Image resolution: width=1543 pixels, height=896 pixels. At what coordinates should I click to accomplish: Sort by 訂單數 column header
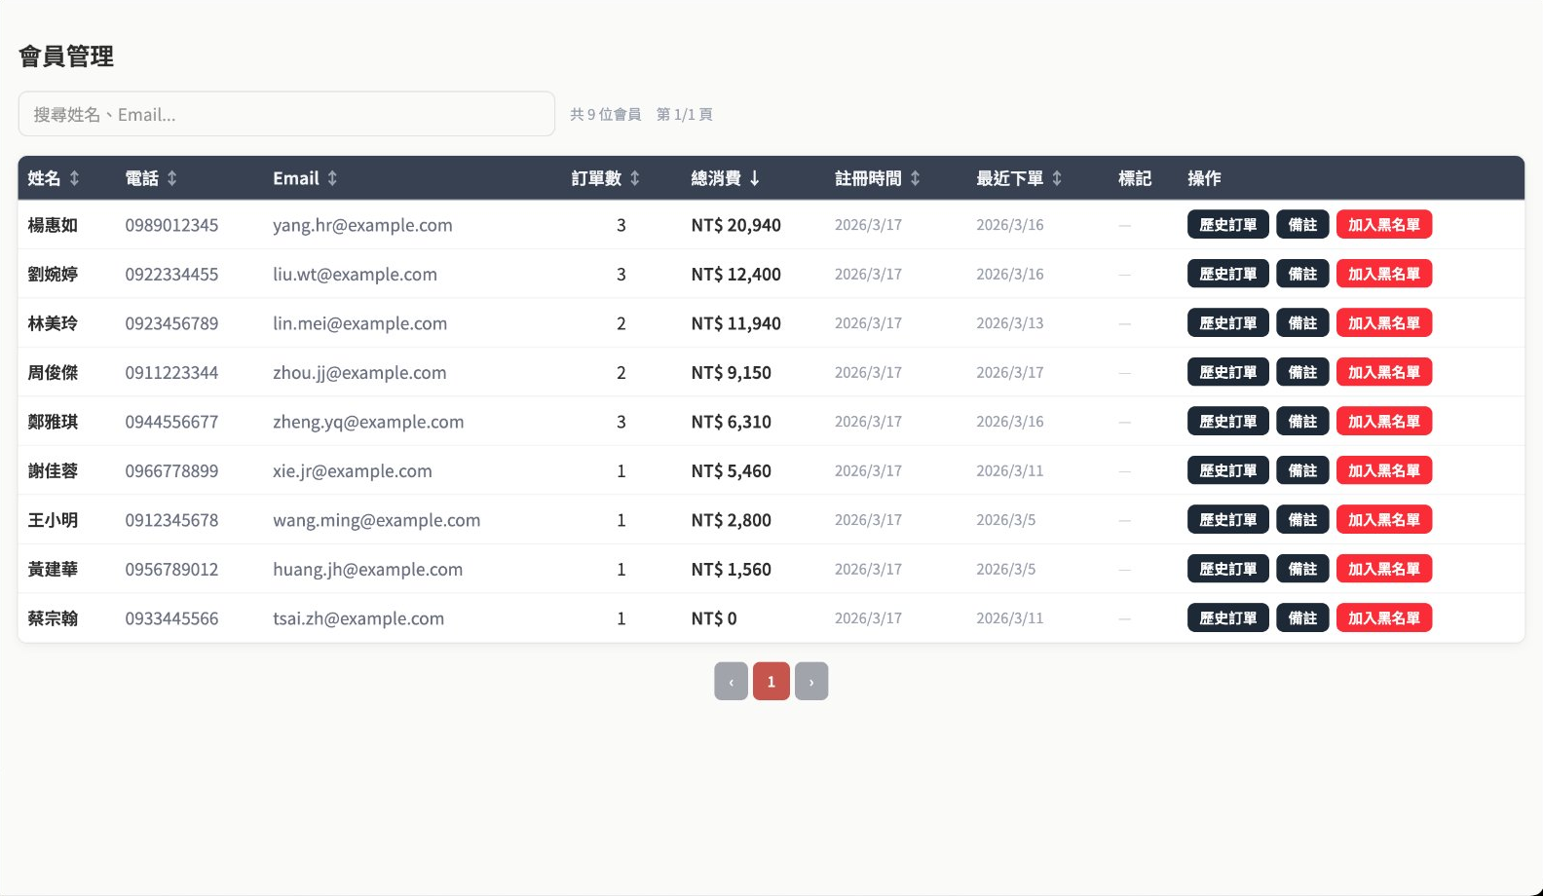click(605, 178)
